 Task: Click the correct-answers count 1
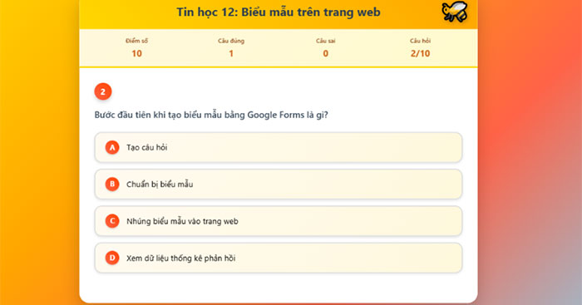[x=231, y=53]
